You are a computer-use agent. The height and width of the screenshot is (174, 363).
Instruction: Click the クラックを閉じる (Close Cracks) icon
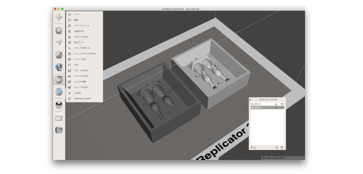(69, 48)
